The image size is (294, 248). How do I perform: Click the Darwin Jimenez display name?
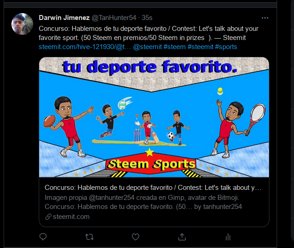64,18
